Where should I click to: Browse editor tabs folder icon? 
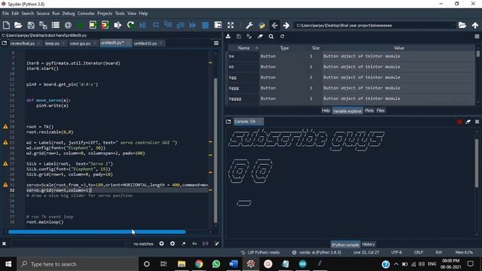pos(5,44)
